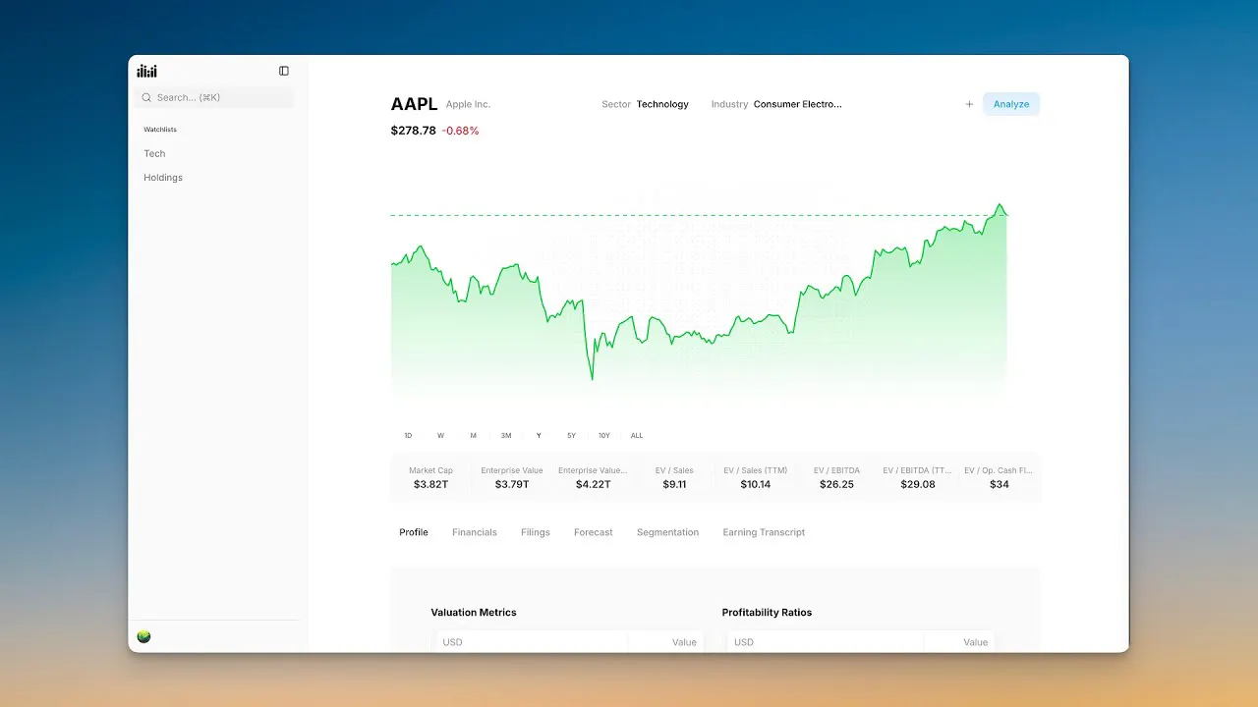Collapse the sidebar with the panel icon
This screenshot has width=1258, height=707.
(284, 71)
